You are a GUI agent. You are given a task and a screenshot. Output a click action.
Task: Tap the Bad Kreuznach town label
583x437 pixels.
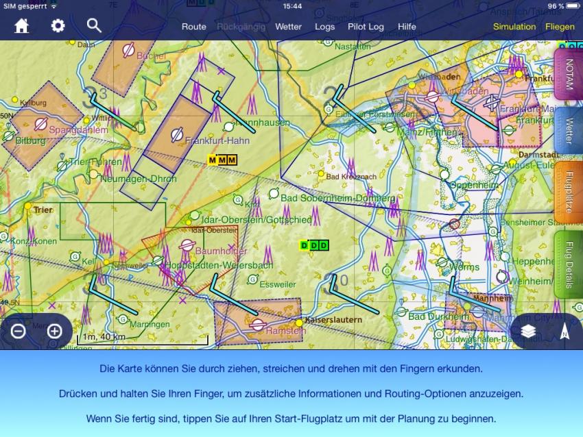351,177
